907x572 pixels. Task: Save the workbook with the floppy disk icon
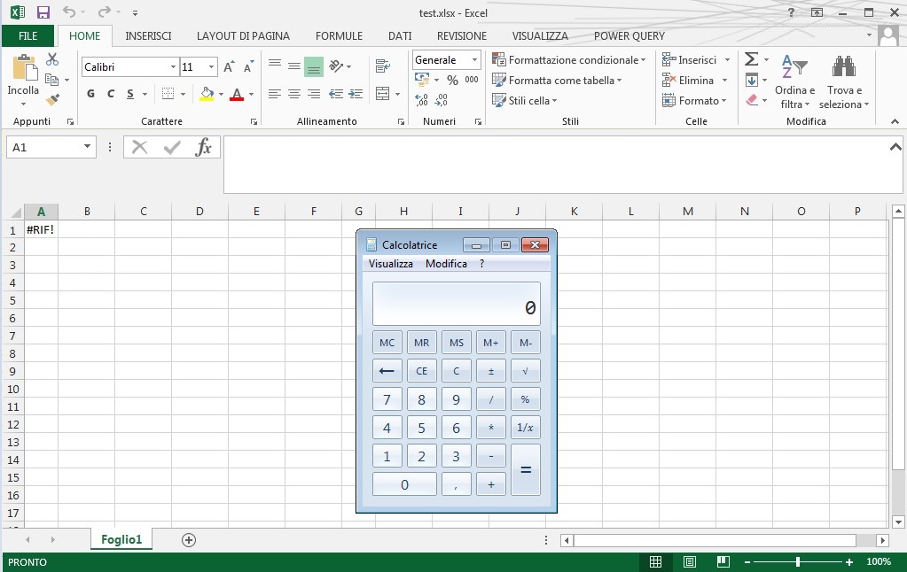[x=43, y=12]
